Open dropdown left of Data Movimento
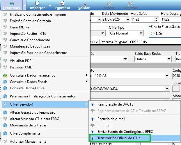The height and width of the screenshot is (145, 181). pos(99,19)
